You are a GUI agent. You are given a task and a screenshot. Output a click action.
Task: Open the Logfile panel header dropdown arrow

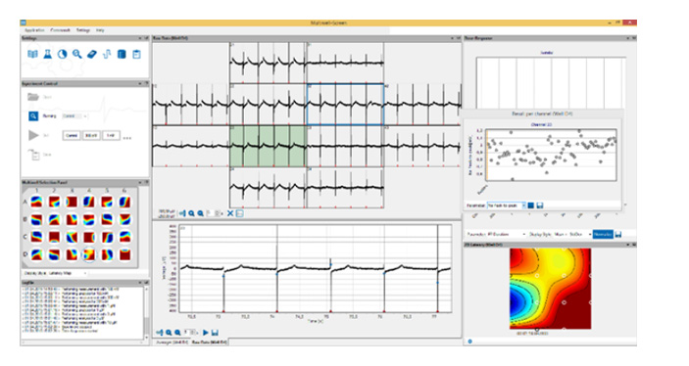[x=140, y=283]
